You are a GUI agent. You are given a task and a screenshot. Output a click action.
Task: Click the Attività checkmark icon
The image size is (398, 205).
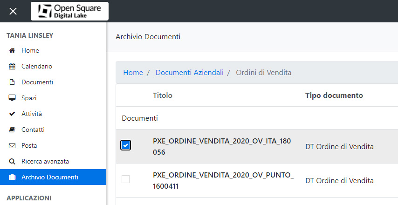pyautogui.click(x=12, y=114)
